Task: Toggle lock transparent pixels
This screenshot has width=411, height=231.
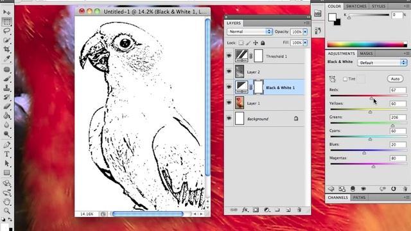Action: [x=241, y=43]
